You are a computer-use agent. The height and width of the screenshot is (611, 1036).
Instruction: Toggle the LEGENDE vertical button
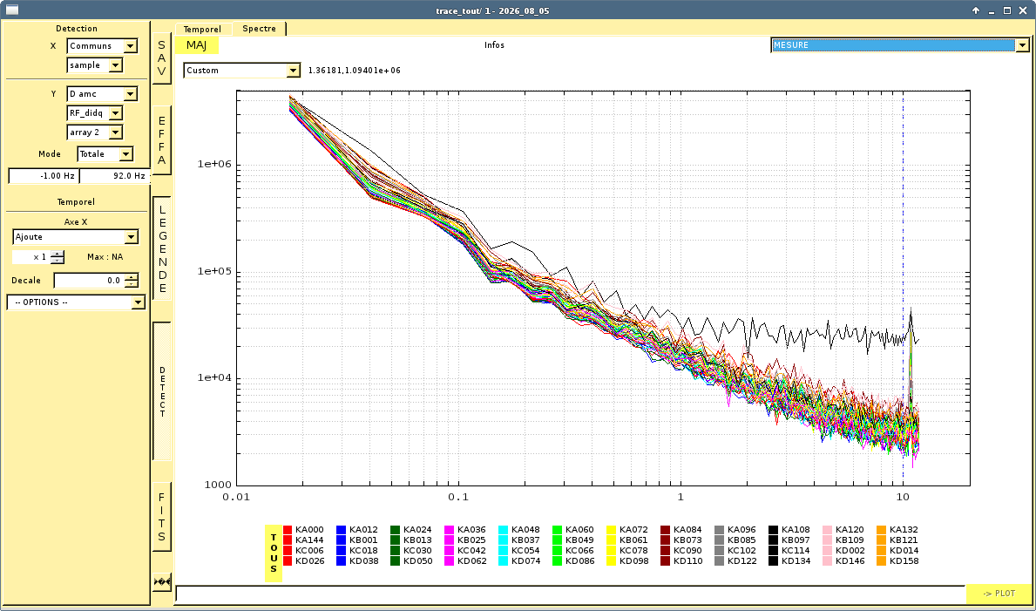tap(162, 248)
